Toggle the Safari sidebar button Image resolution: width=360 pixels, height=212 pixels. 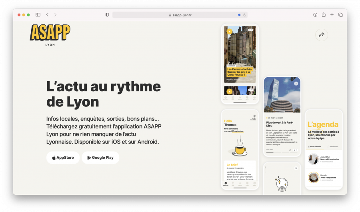(x=38, y=15)
